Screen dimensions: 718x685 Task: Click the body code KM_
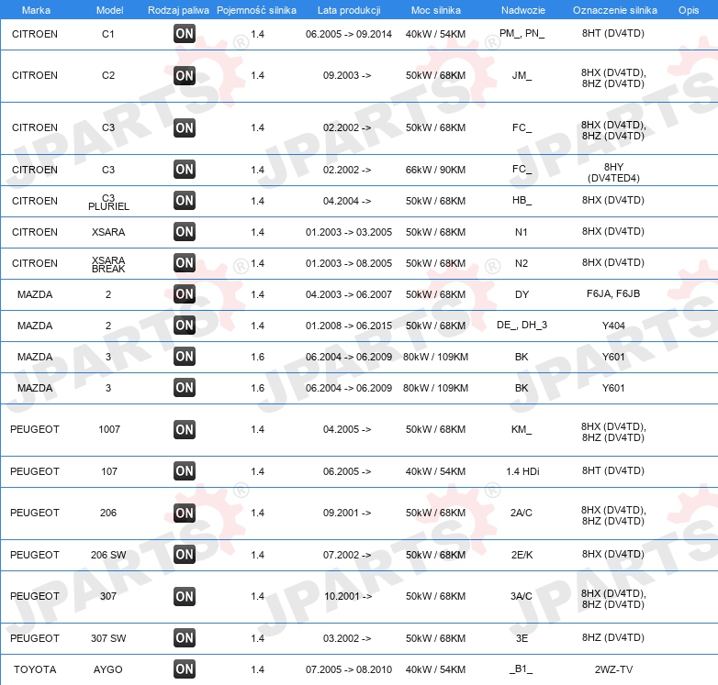pos(522,429)
